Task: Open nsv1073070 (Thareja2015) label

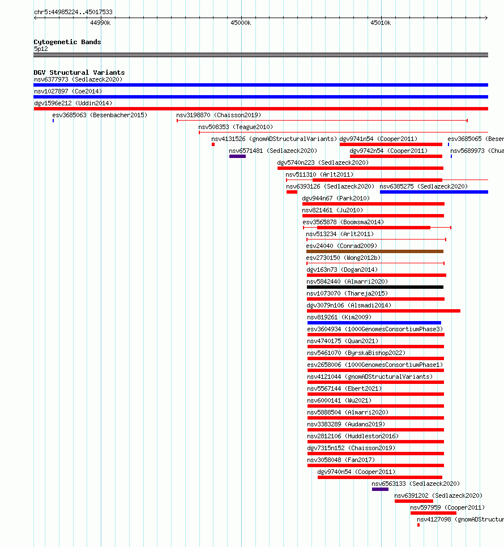Action: click(x=347, y=293)
